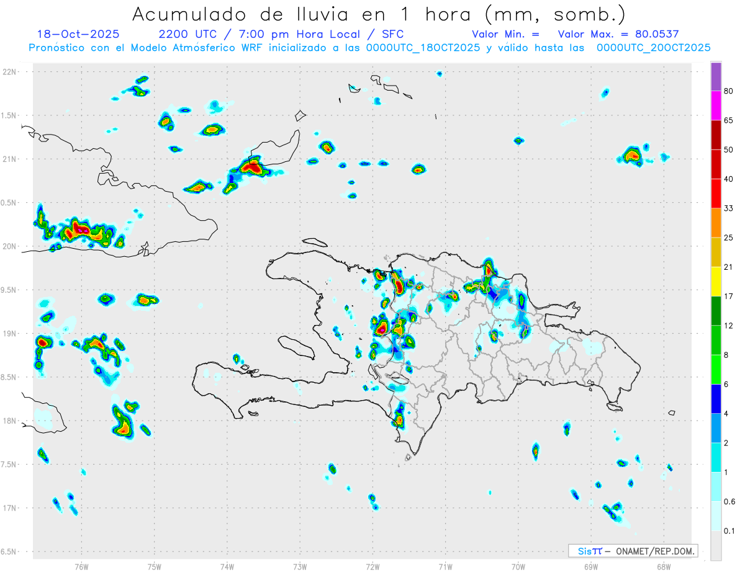Pick the dark green swatch between 12 and 17
The width and height of the screenshot is (745, 575).
(x=716, y=311)
